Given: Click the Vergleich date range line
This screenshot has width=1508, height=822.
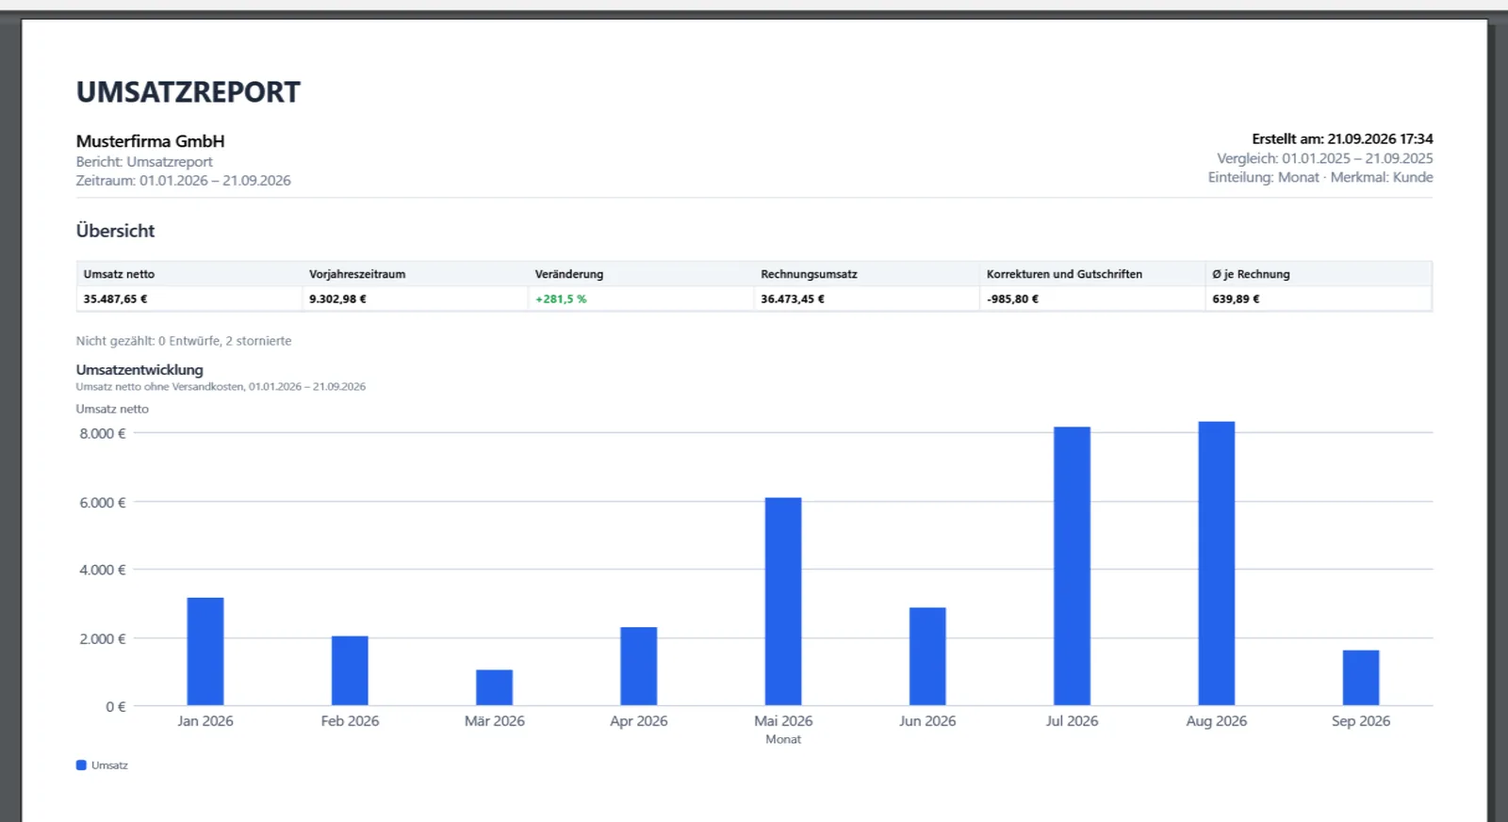Looking at the screenshot, I should tap(1325, 158).
